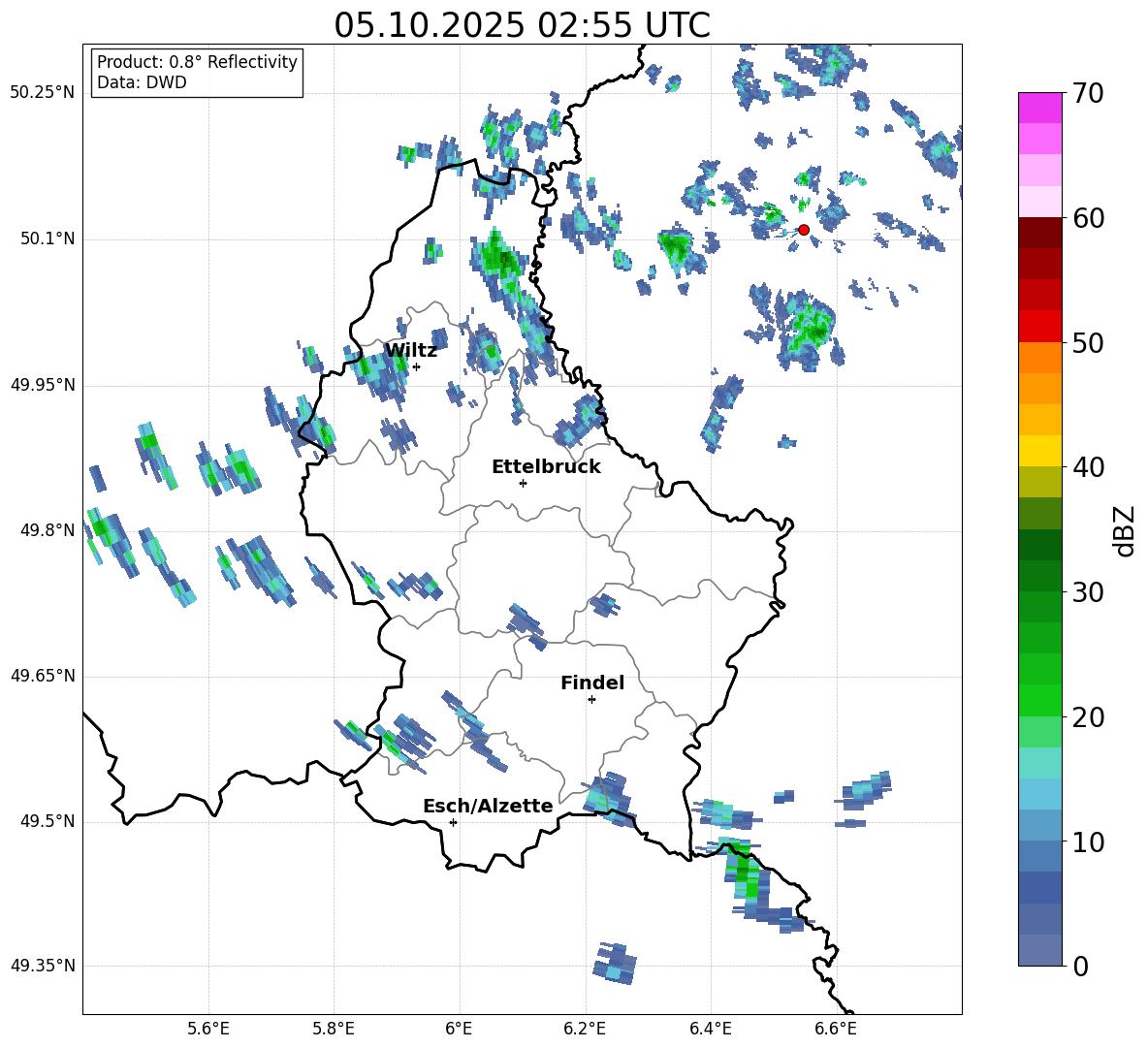Click the 6.2°E longitude label
This screenshot has height=1048, width=1148.
click(x=585, y=1029)
